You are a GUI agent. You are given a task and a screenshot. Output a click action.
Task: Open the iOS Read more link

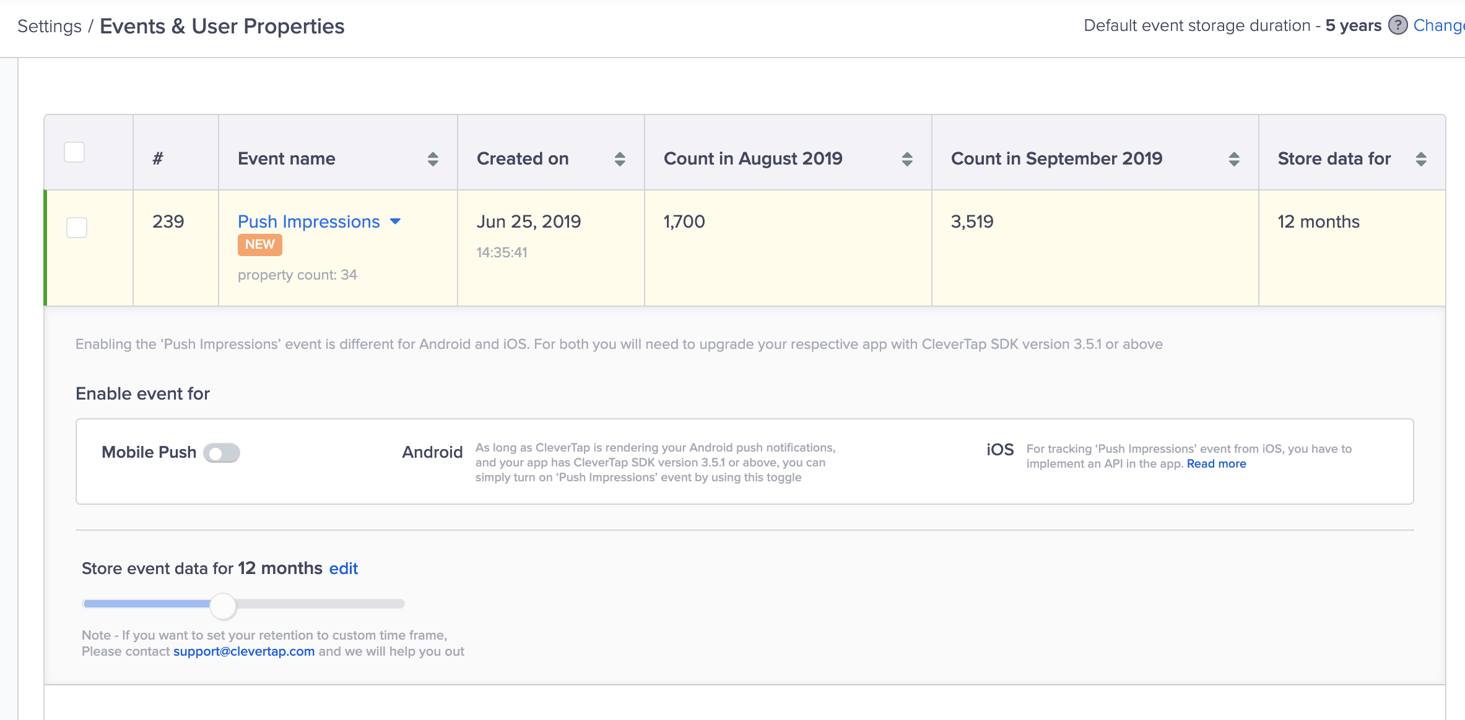(x=1216, y=464)
